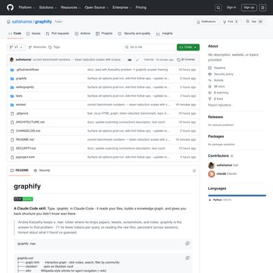
Task: Switch to the Code tab
Action: (x=15, y=33)
